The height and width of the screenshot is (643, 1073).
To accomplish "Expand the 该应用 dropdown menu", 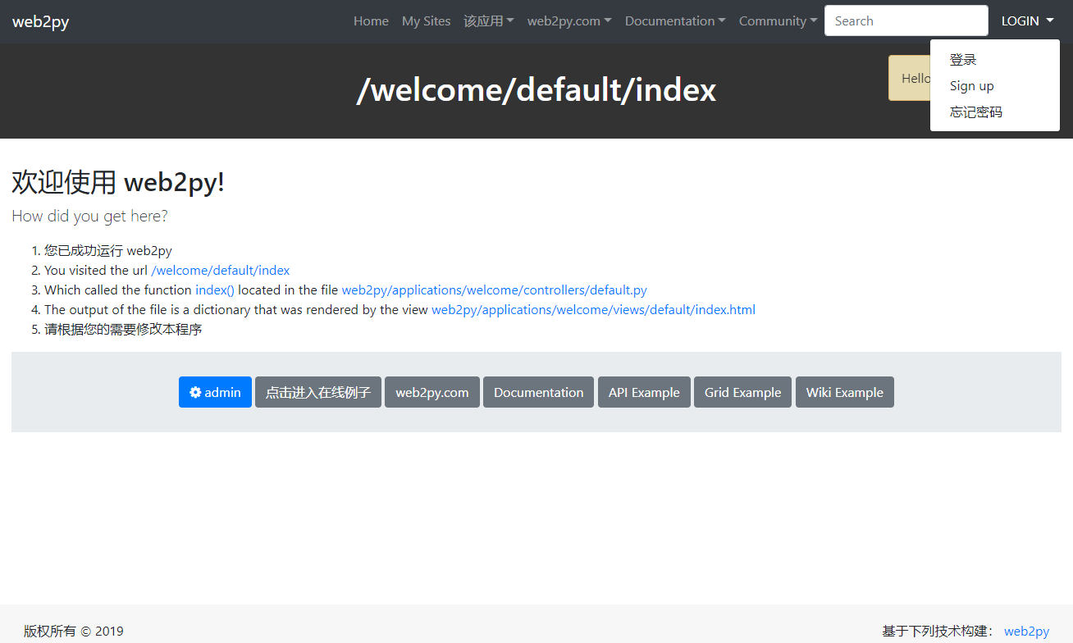I will click(489, 21).
